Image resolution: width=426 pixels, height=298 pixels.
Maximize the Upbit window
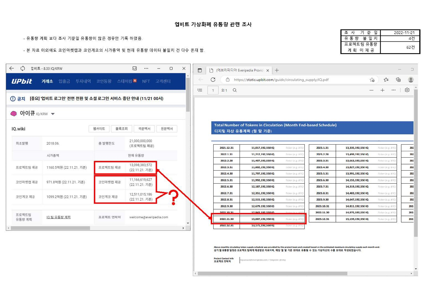click(171, 68)
